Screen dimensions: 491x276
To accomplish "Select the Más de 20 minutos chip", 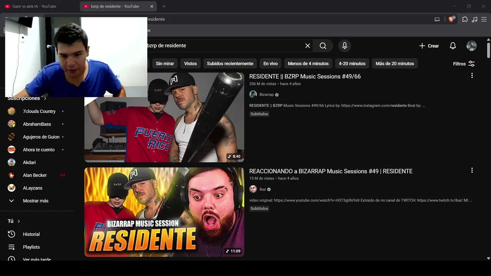I will coord(395,64).
